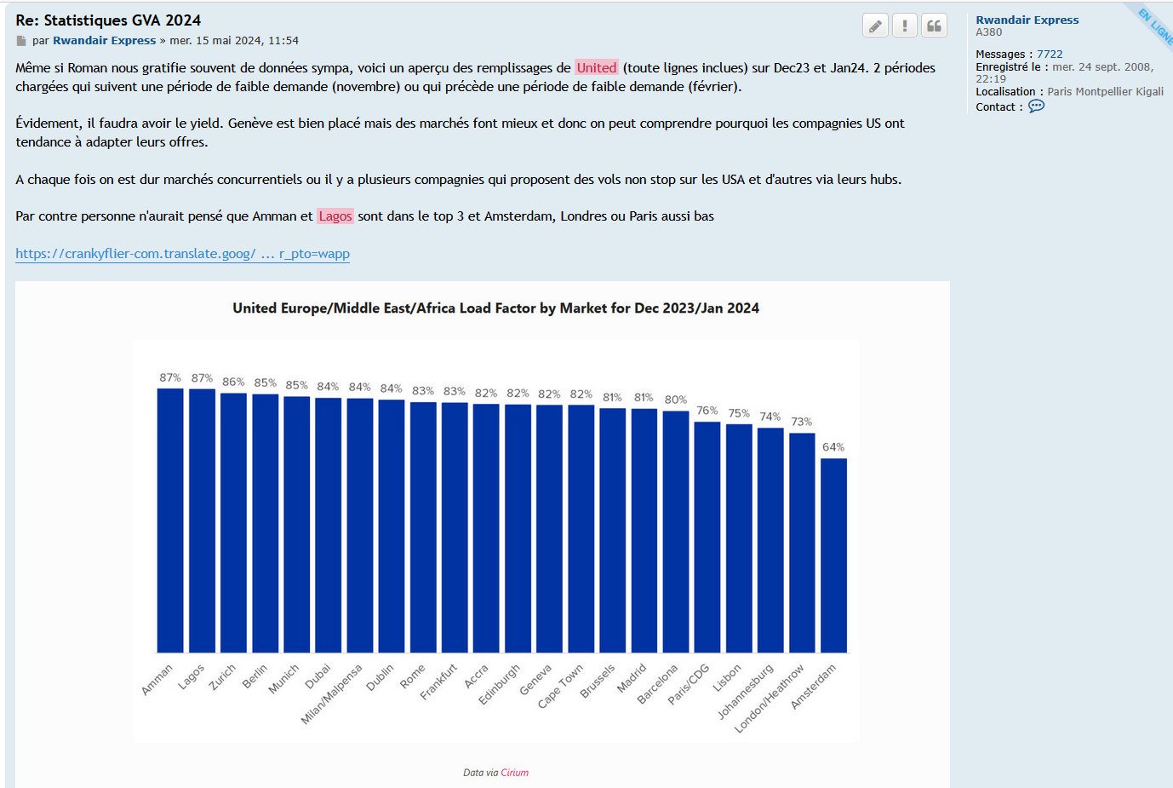
Task: Click the 'Contact :' label in sidebar
Action: click(x=999, y=107)
